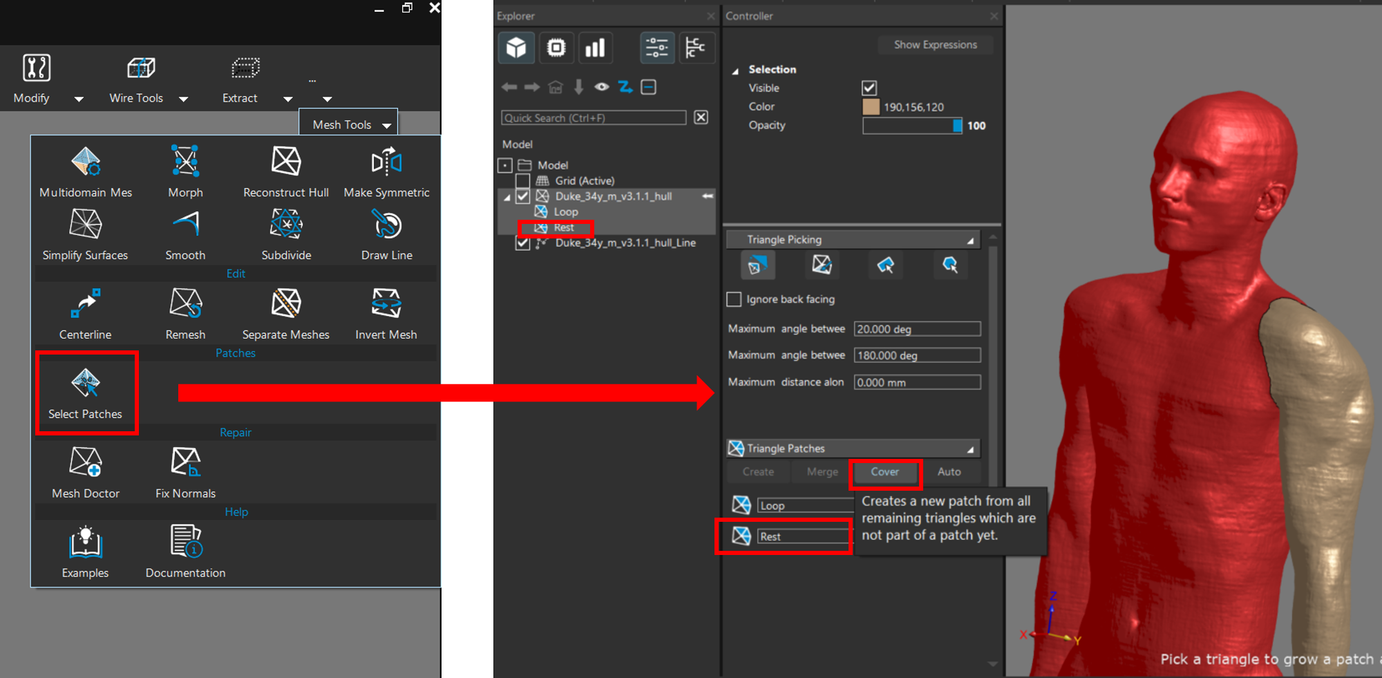The image size is (1382, 678).
Task: Select the Invert Mesh tool
Action: [386, 304]
